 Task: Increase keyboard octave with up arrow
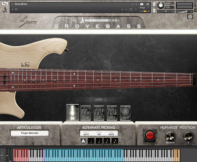pos(2,152)
